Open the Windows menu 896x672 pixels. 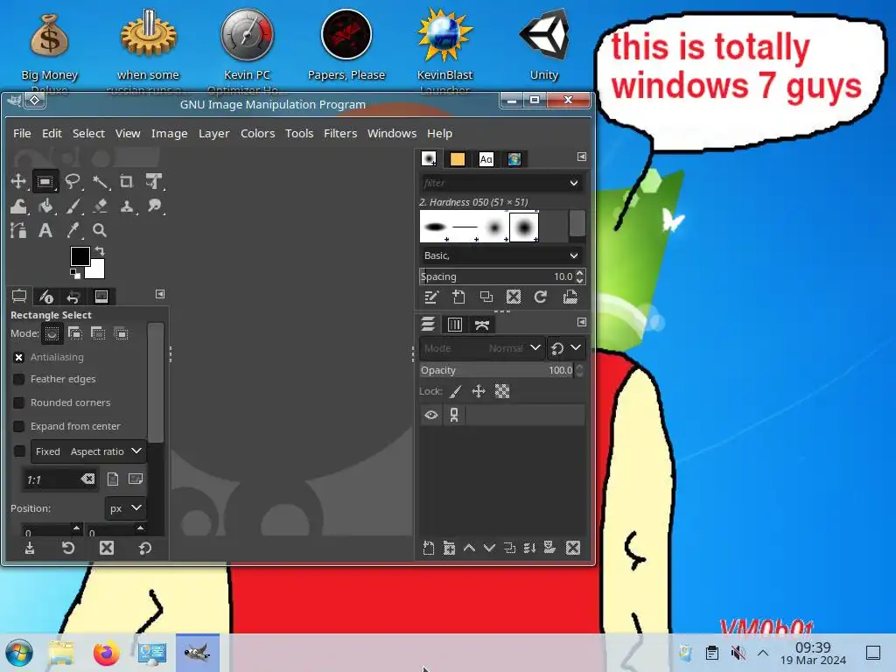pyautogui.click(x=391, y=133)
